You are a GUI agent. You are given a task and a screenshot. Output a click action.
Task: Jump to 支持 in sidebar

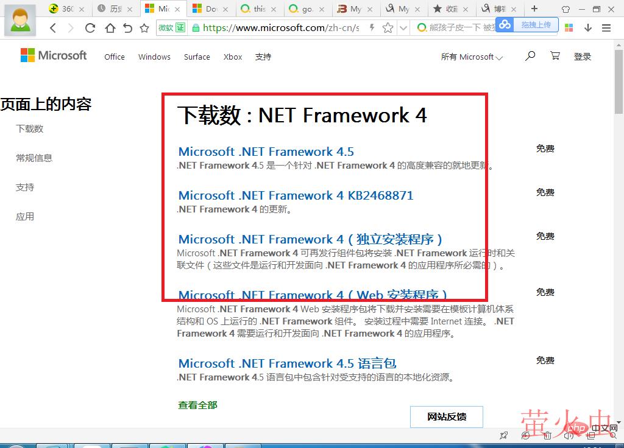(x=24, y=187)
